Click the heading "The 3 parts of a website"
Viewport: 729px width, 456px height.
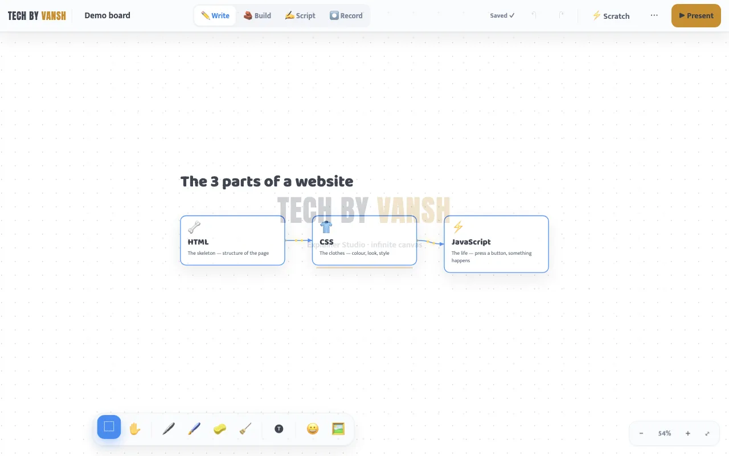267,181
